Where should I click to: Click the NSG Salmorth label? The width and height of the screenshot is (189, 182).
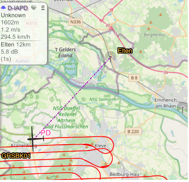click(103, 99)
